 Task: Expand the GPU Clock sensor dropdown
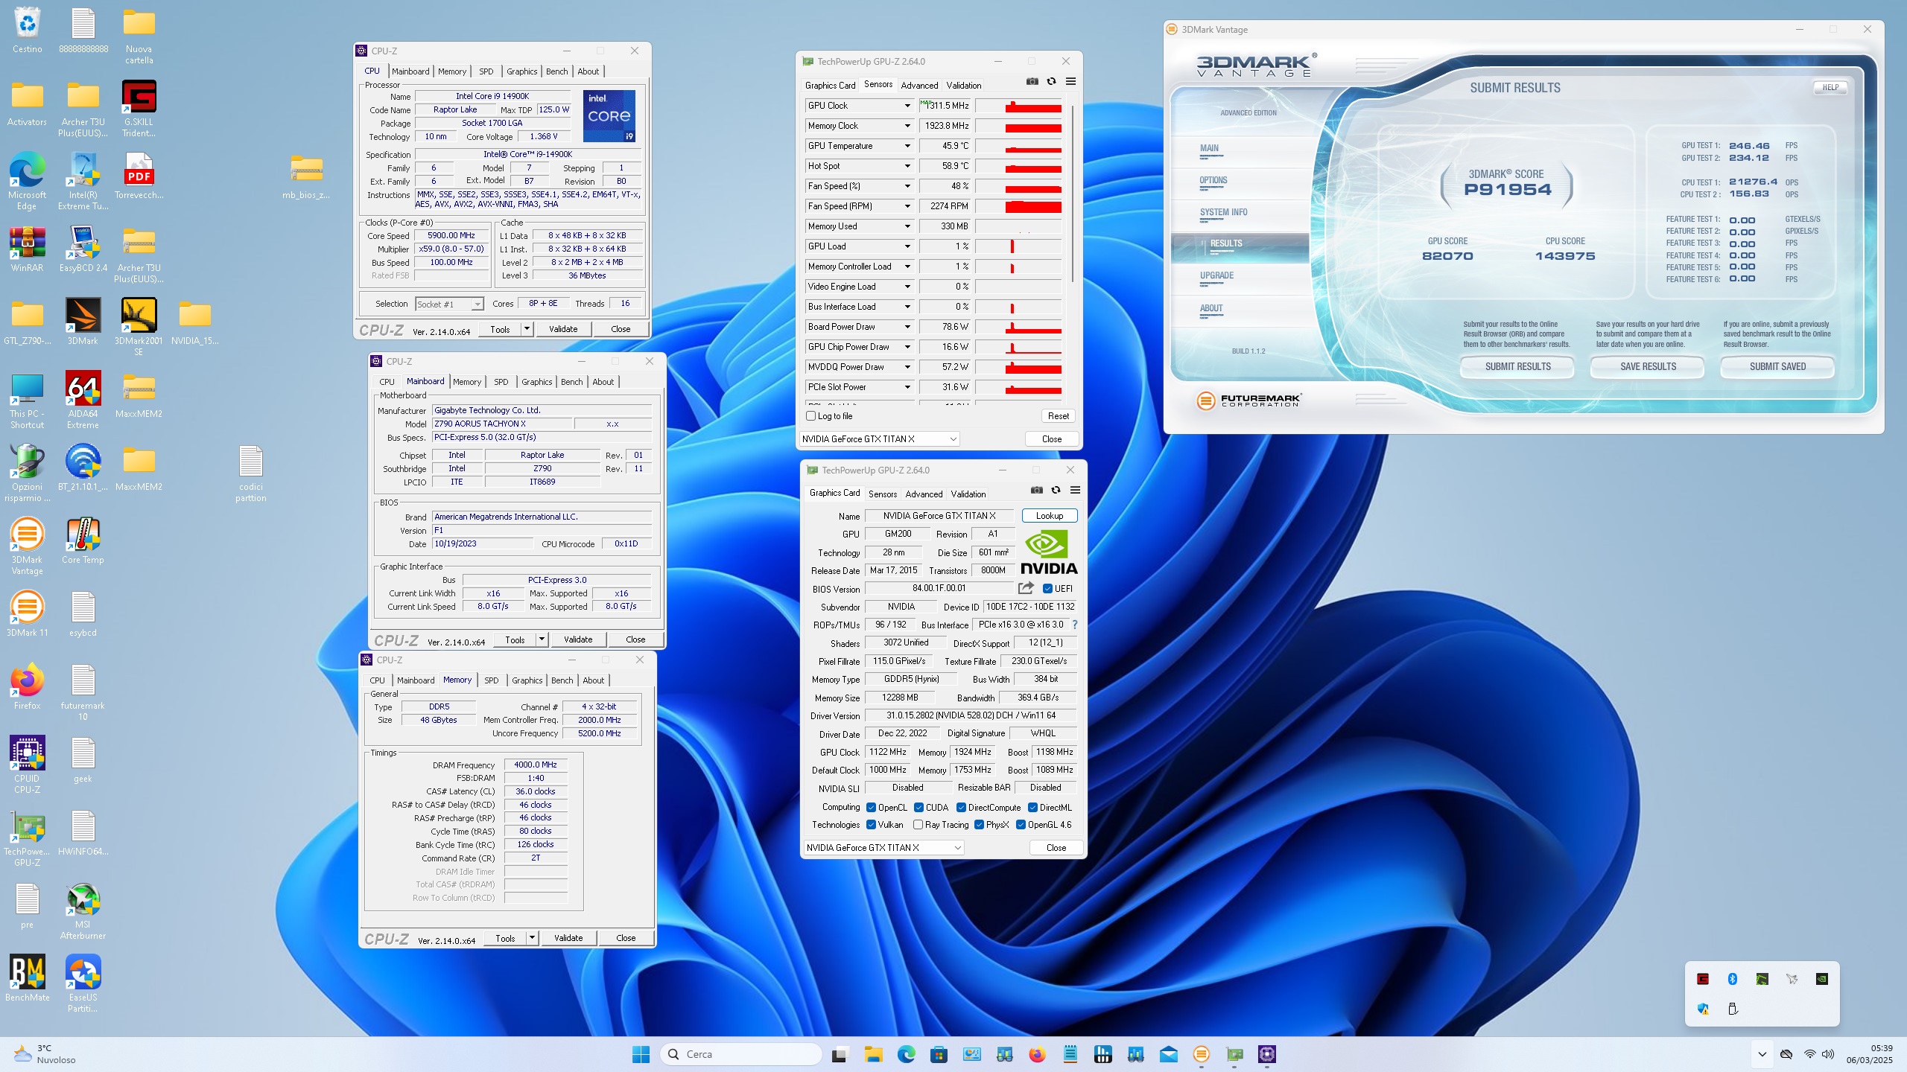tap(907, 106)
